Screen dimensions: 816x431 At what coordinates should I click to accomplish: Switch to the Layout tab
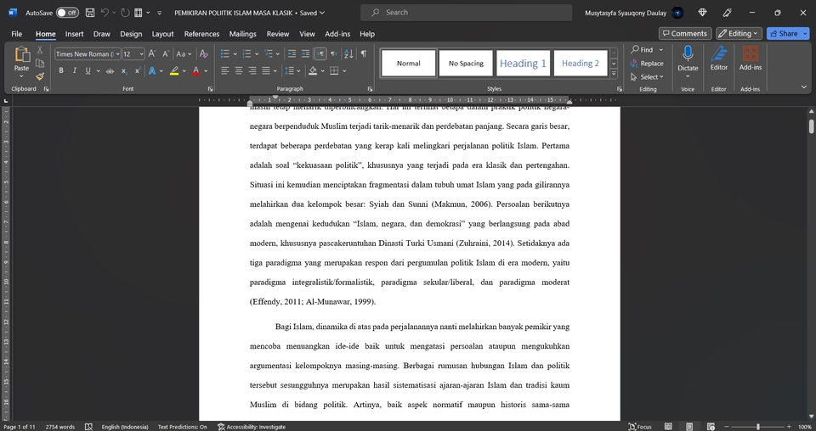162,34
